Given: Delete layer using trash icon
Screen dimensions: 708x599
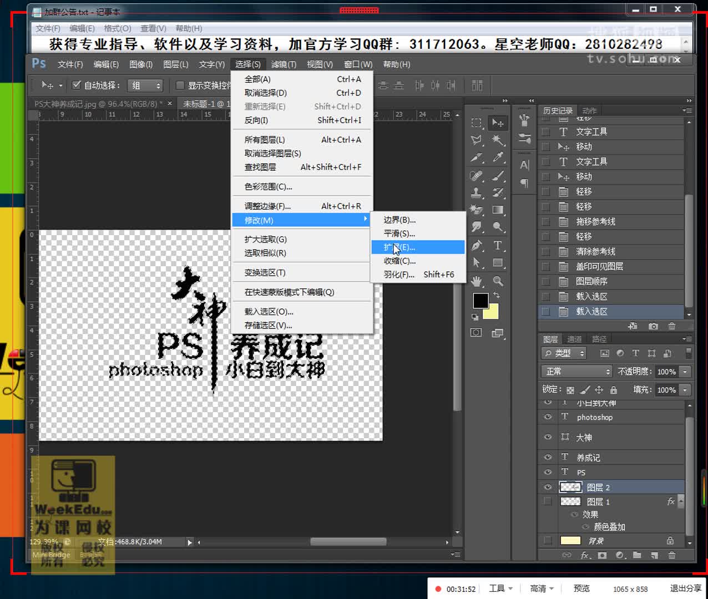Looking at the screenshot, I should point(672,555).
